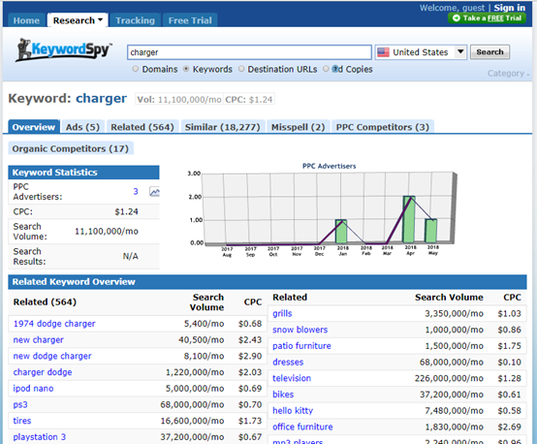Click the US flag icon in country selector
The height and width of the screenshot is (444, 537).
click(383, 52)
